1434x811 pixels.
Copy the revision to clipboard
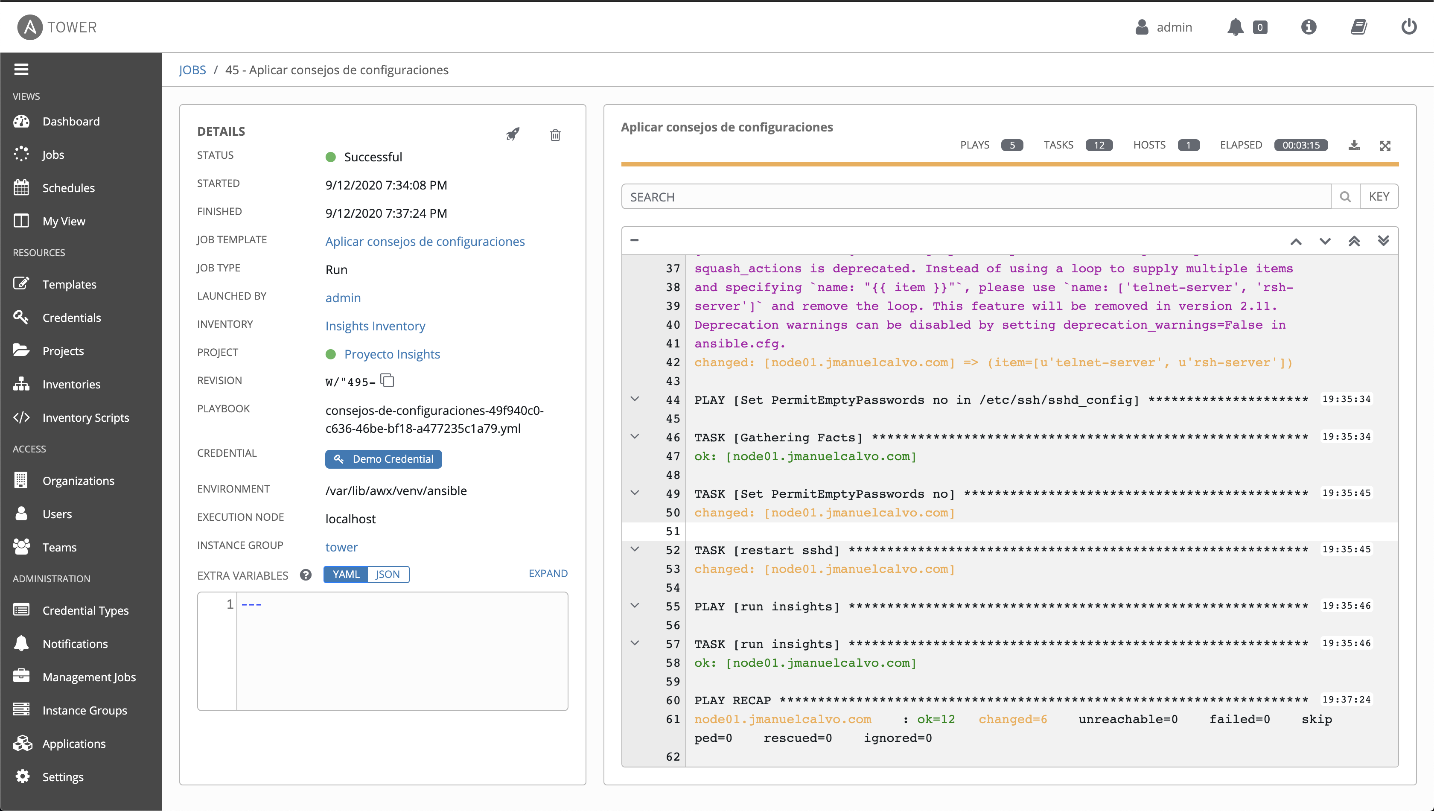pos(387,380)
